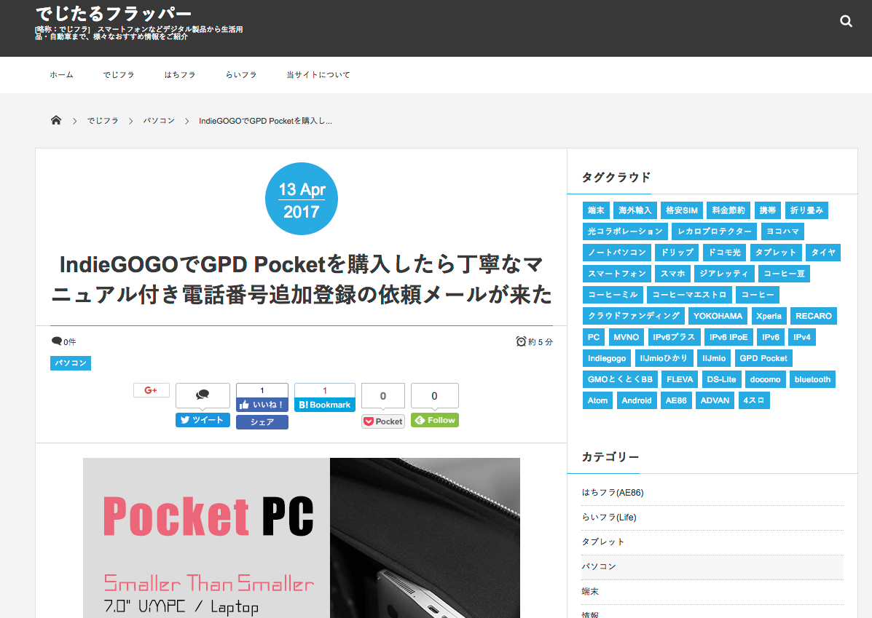Select the コーヒーマエストロ tag
Image resolution: width=872 pixels, height=618 pixels.
click(x=689, y=295)
